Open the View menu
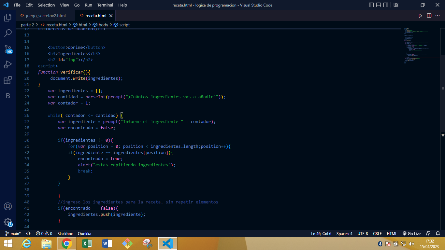 click(65, 5)
